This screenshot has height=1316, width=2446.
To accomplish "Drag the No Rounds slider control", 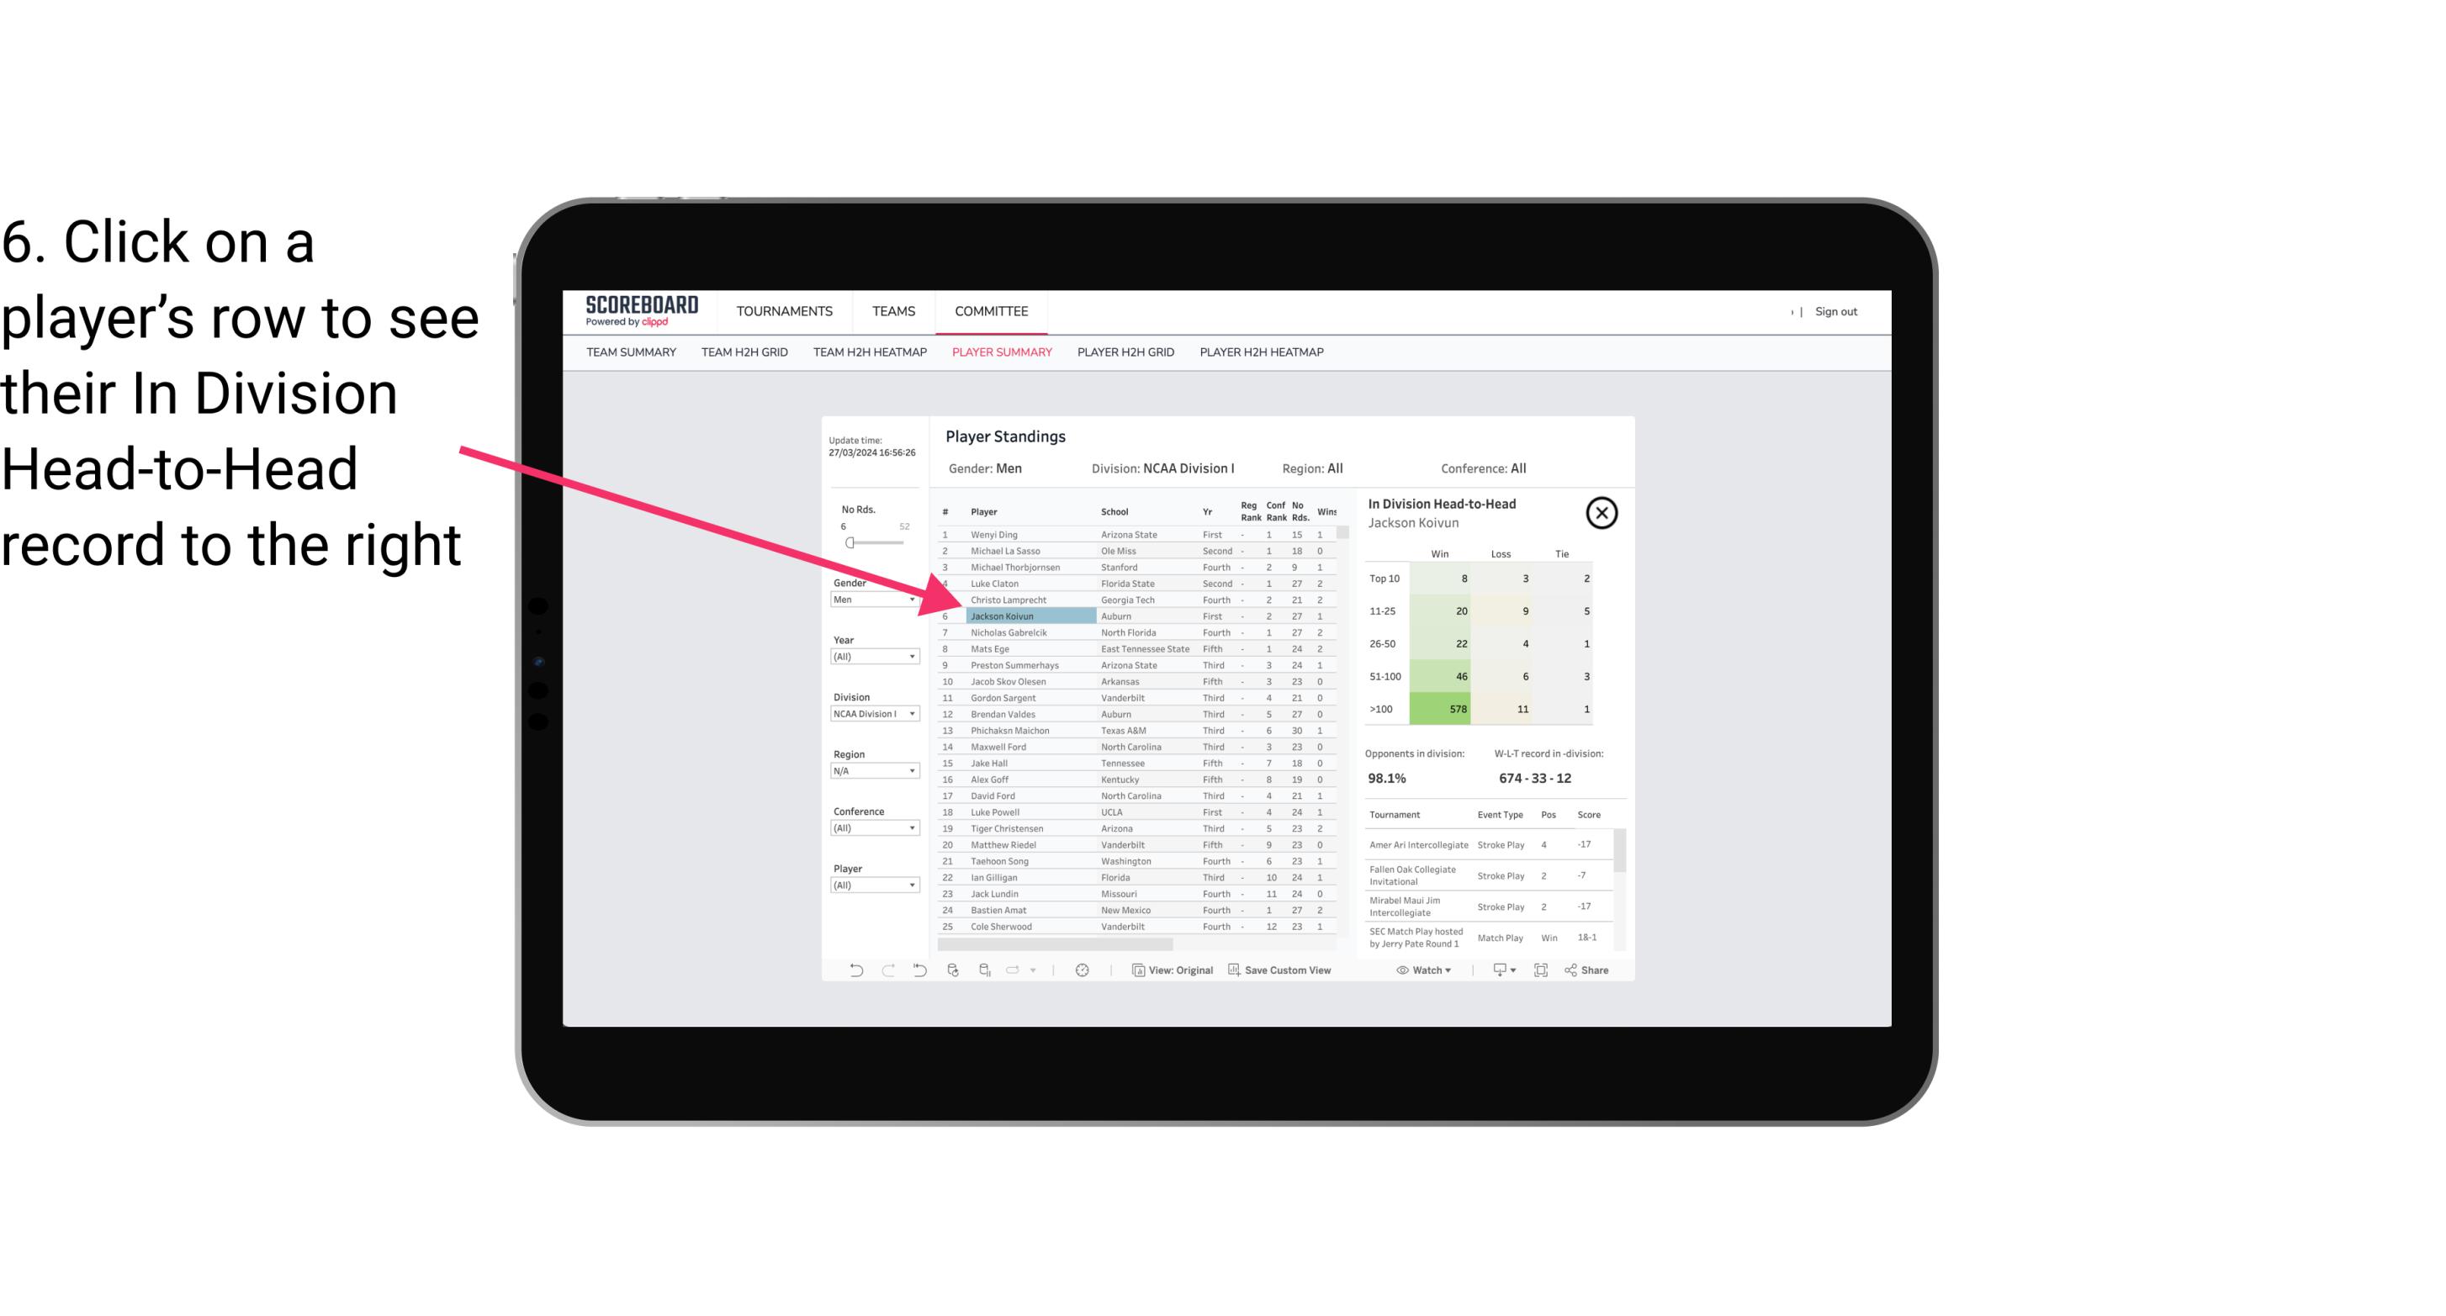I will pyautogui.click(x=850, y=543).
